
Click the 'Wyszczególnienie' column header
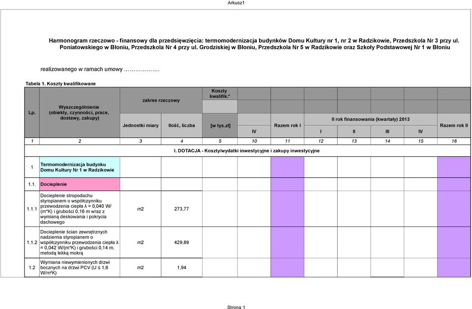tap(80, 112)
